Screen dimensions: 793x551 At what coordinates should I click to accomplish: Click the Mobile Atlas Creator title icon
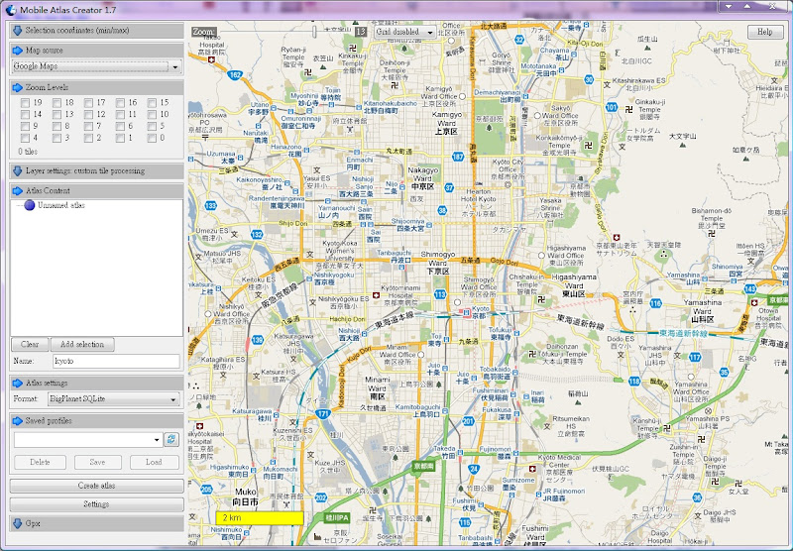tap(11, 10)
